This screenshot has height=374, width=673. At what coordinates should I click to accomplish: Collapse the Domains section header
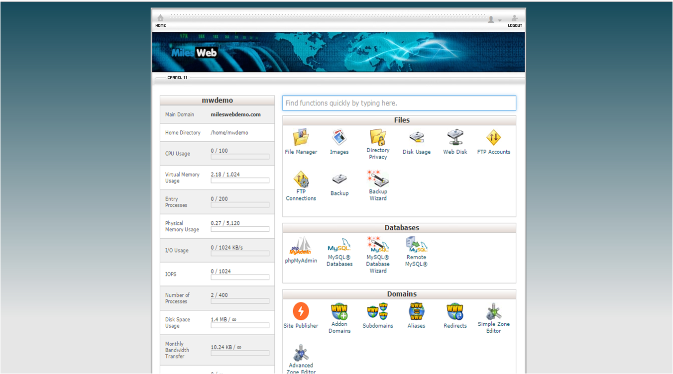pyautogui.click(x=399, y=294)
